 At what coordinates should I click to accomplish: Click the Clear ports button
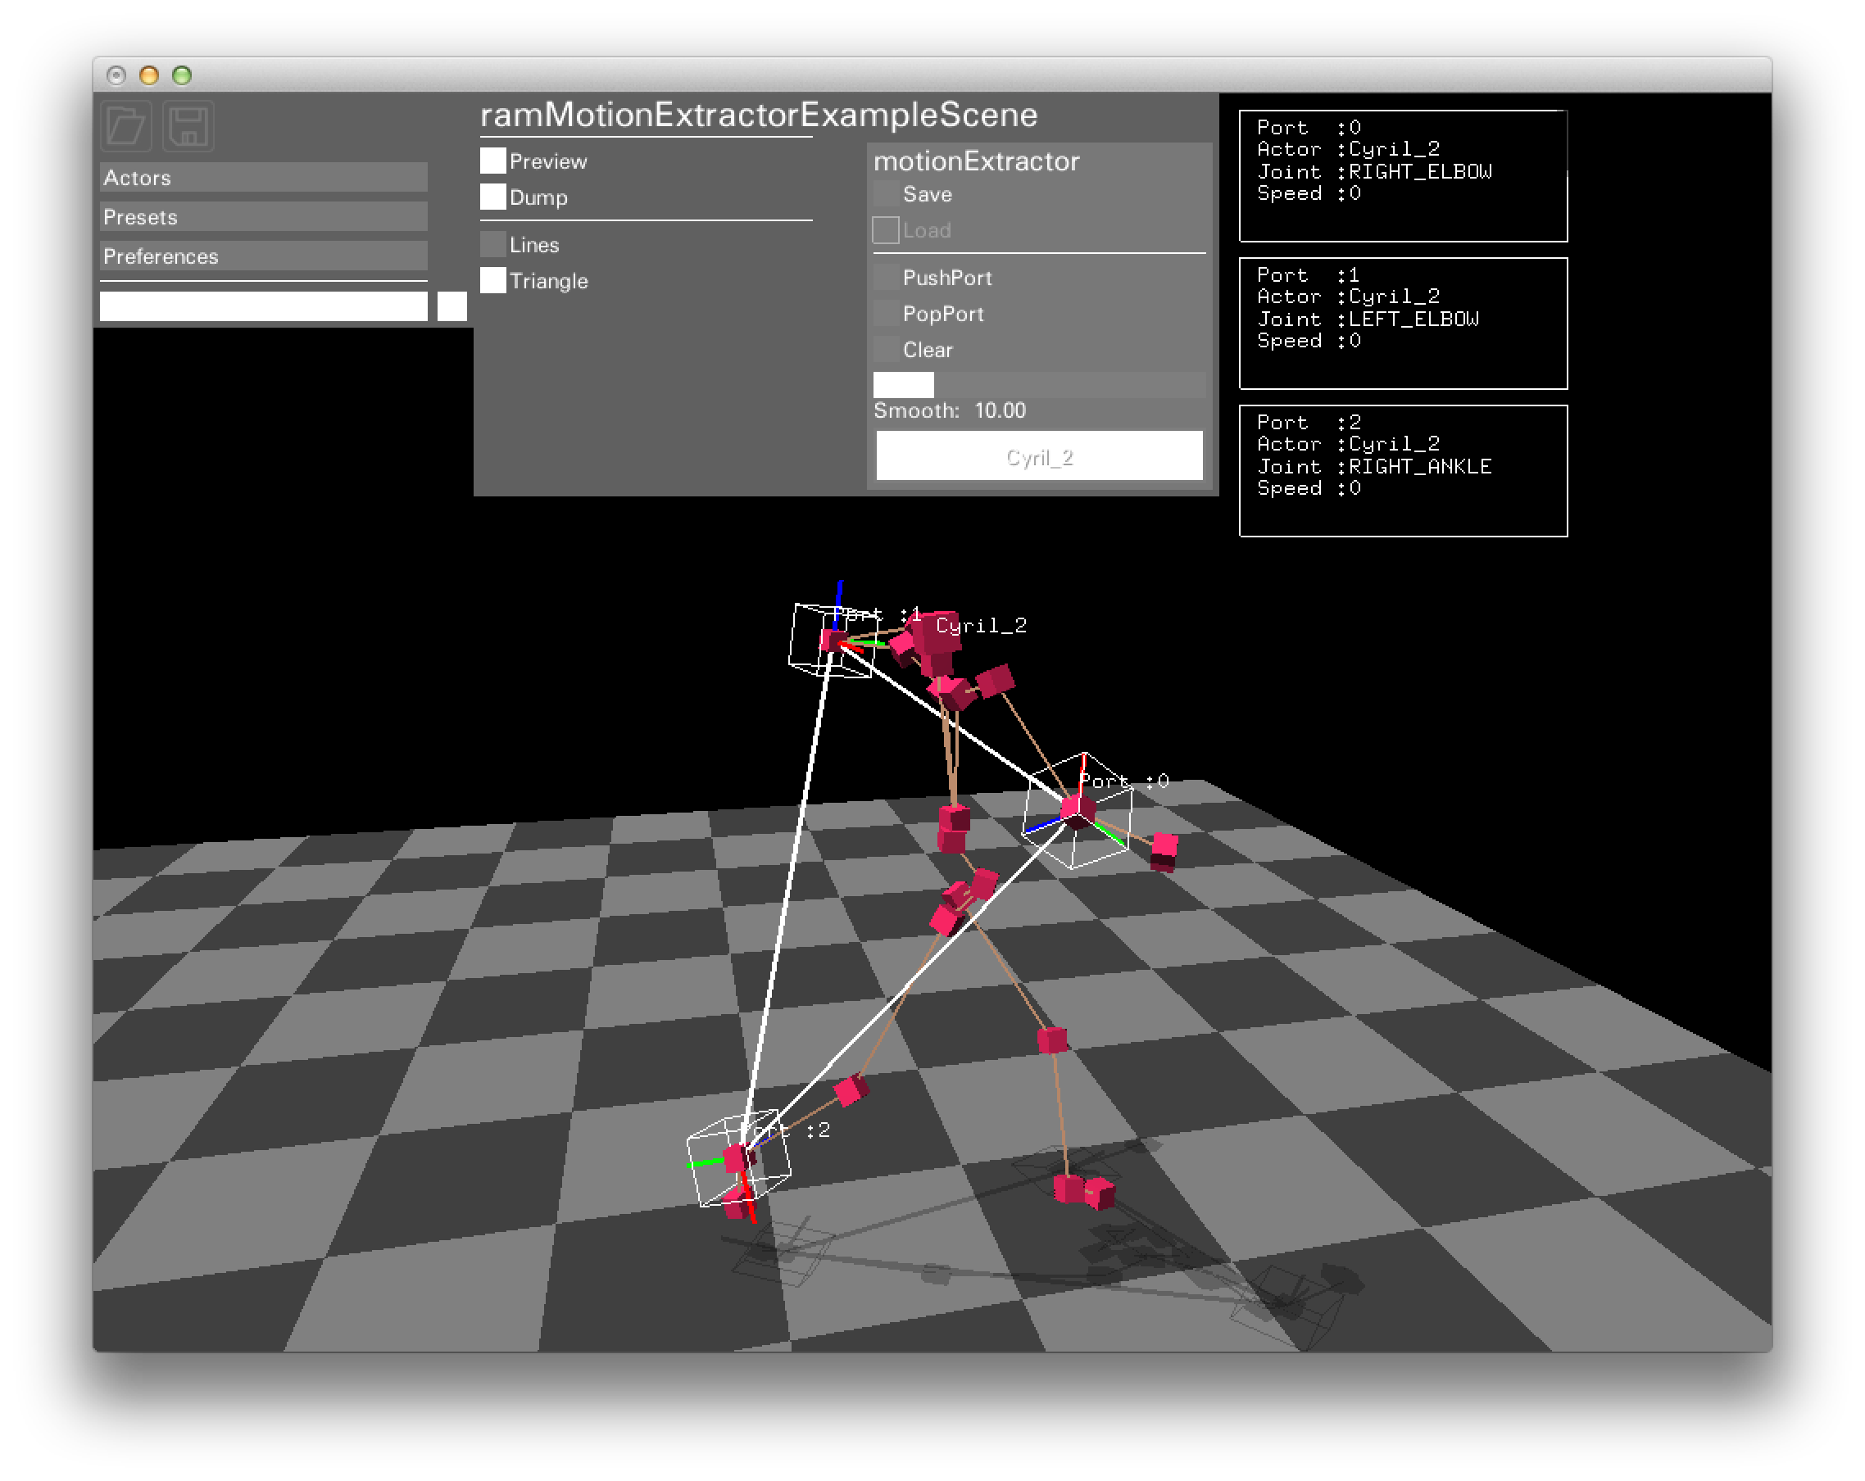(887, 350)
